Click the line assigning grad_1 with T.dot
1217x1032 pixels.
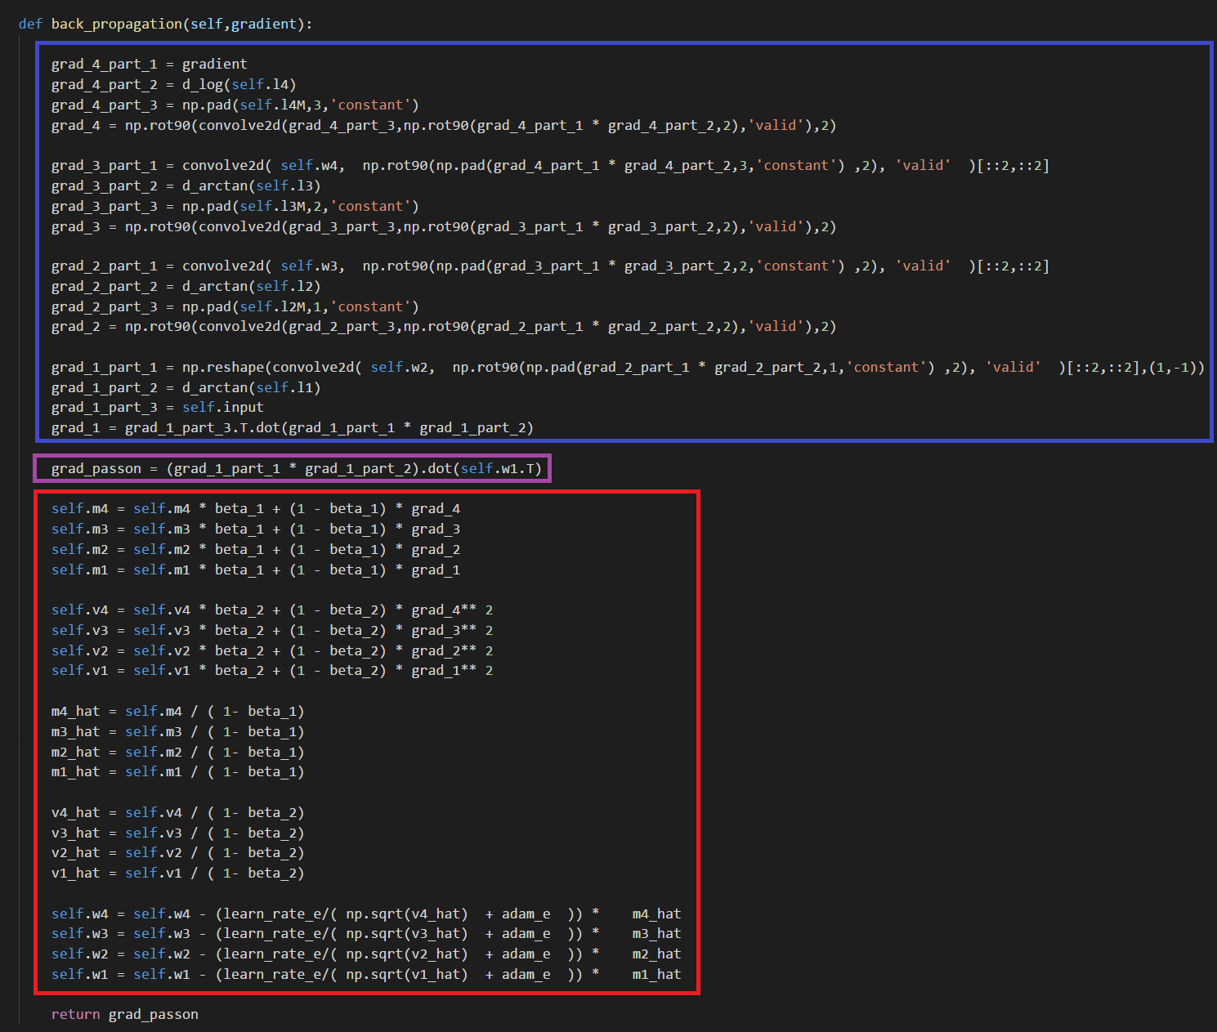tap(292, 427)
